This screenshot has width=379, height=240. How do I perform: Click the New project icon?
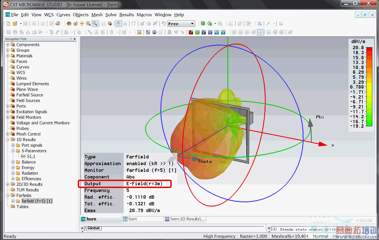[x=8, y=24]
